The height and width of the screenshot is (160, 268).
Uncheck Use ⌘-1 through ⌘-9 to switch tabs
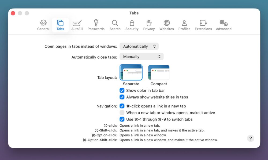click(122, 119)
